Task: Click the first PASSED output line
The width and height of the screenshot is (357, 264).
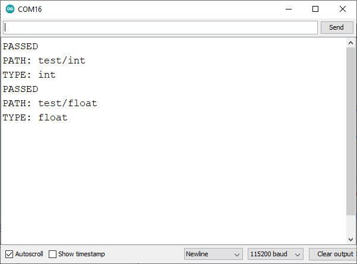Action: click(x=21, y=46)
